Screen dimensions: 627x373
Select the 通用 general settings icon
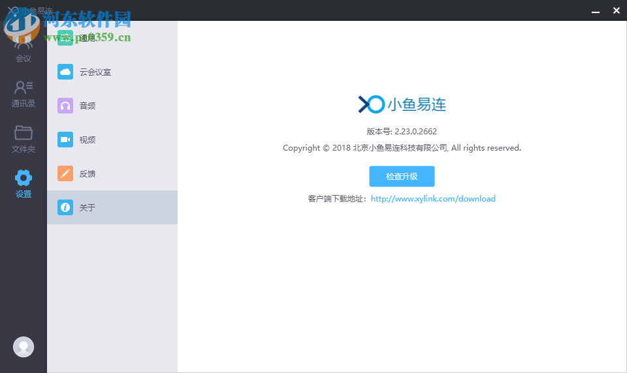point(65,38)
